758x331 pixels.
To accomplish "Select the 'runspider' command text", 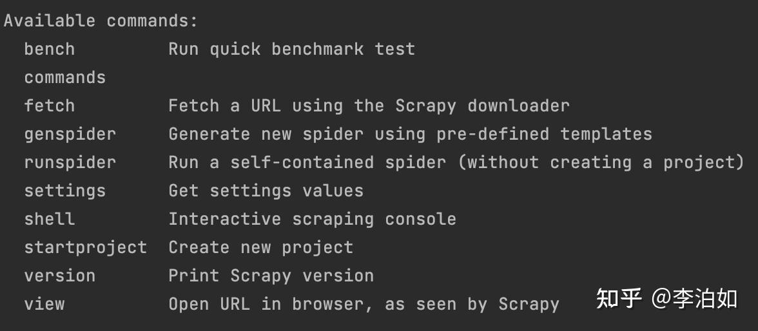I will pos(70,162).
